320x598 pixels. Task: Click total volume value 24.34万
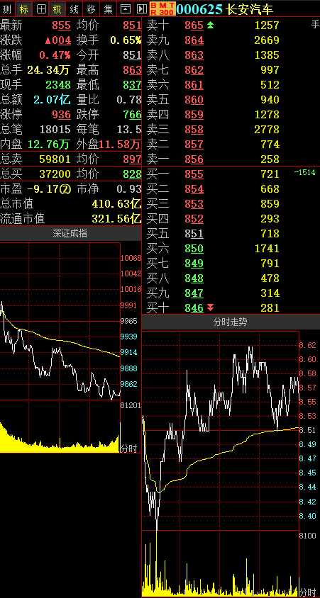(x=49, y=70)
